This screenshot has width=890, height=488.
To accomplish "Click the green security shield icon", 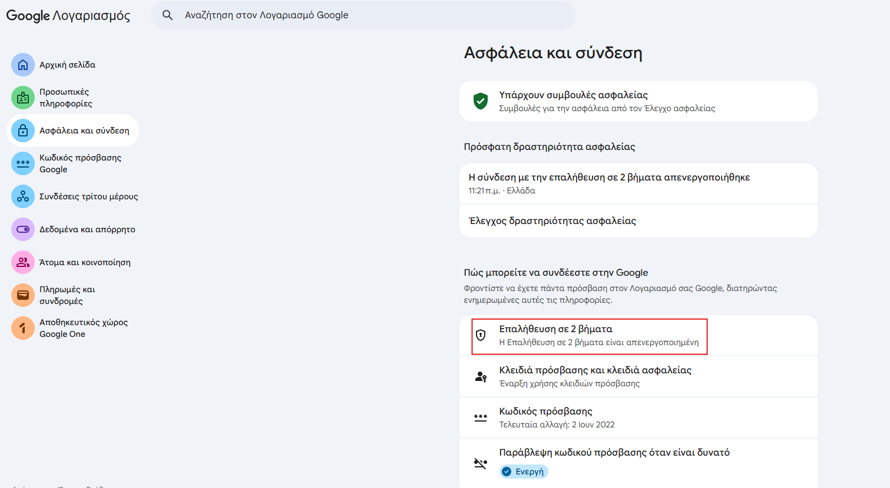I will [x=481, y=101].
